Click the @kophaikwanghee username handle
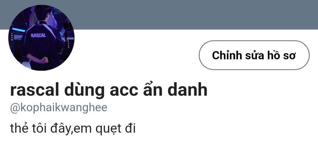 coord(59,108)
